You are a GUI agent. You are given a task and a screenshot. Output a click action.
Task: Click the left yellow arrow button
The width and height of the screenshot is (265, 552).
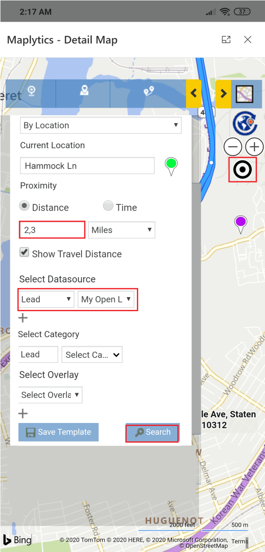pyautogui.click(x=193, y=94)
